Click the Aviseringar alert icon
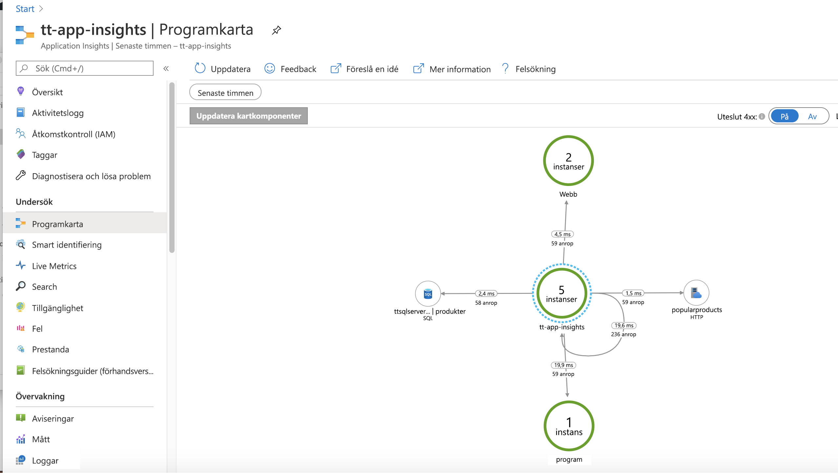This screenshot has height=473, width=838. coord(20,418)
